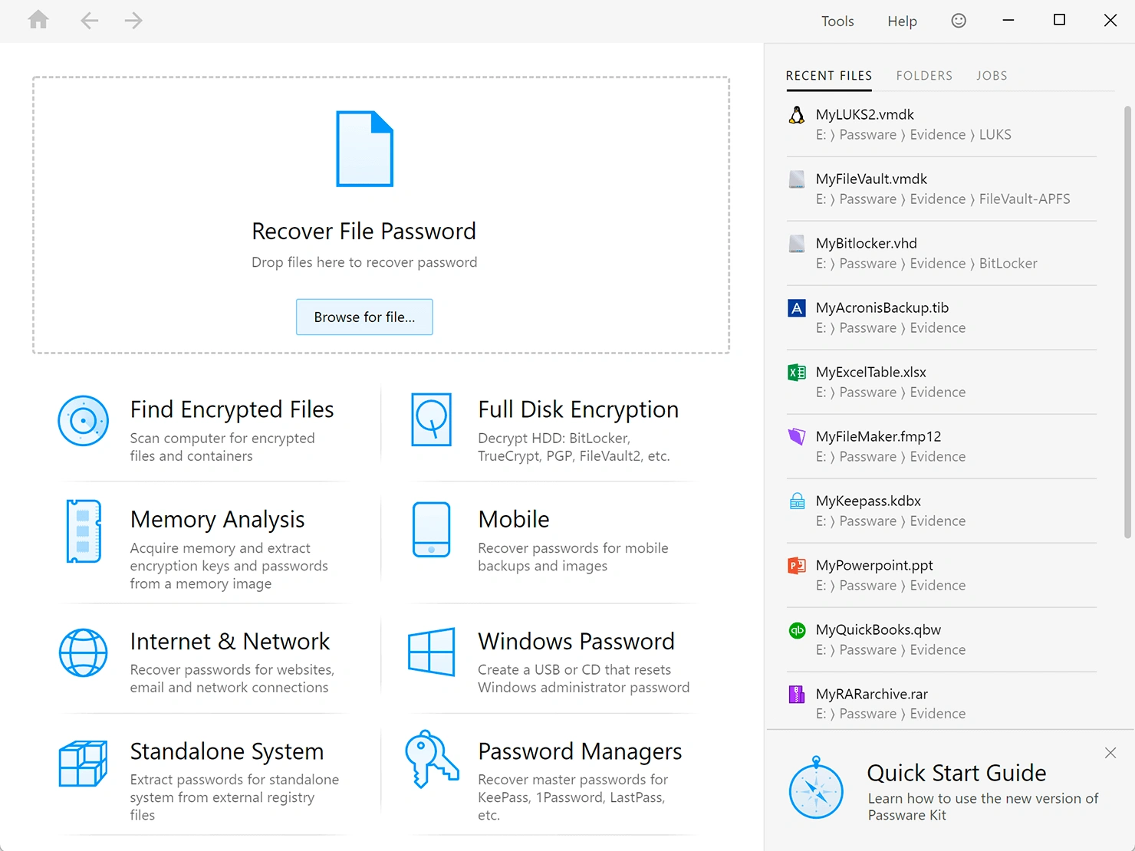Click the Excel icon next to MyExcelTable.xlsx
This screenshot has width=1135, height=851.
coord(796,372)
